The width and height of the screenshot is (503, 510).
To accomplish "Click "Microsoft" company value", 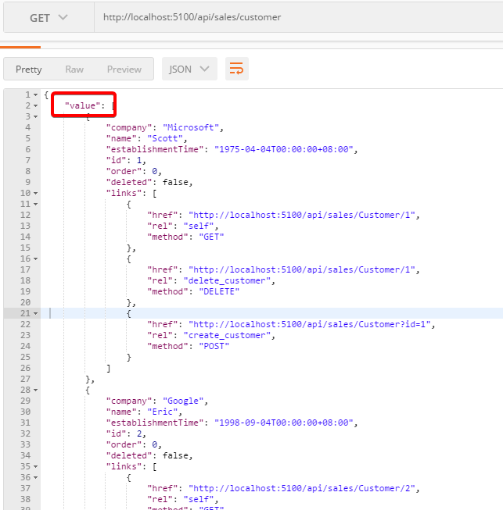I will coord(191,127).
